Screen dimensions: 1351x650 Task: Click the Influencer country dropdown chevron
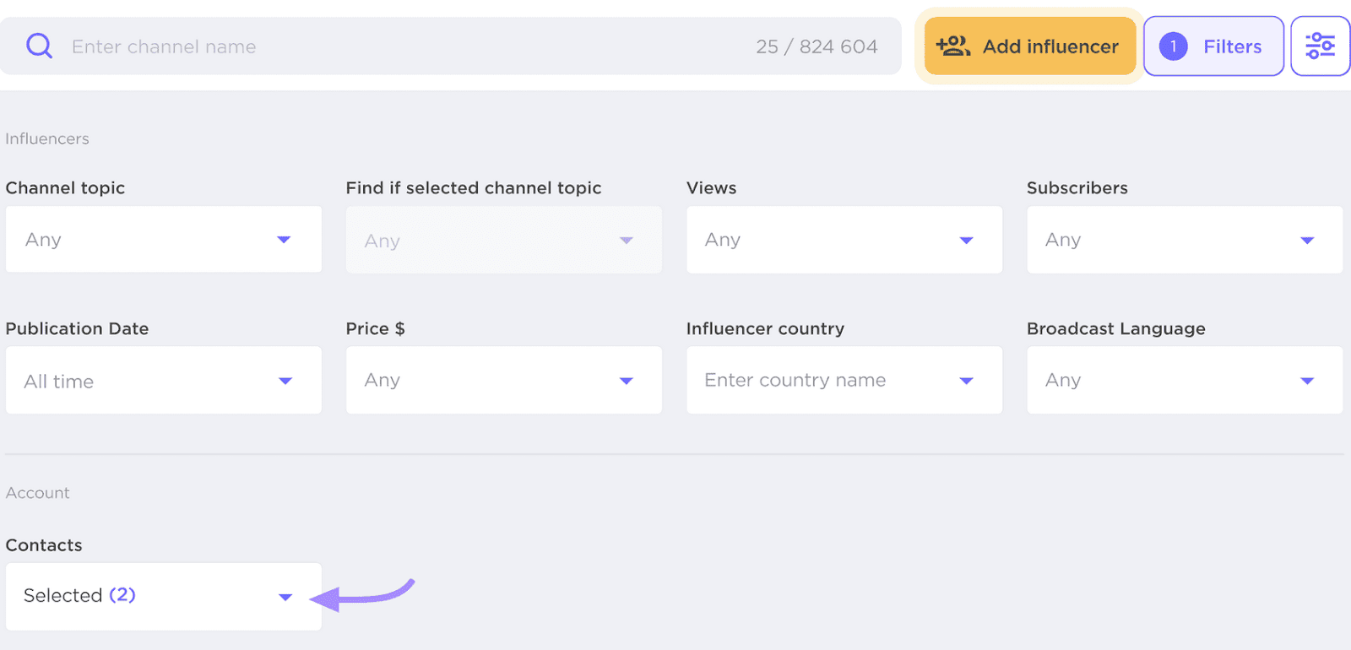point(965,381)
